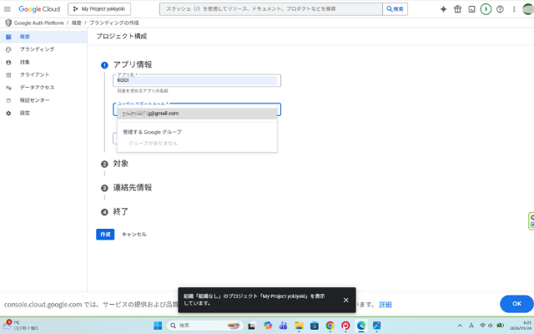Activate Cloud Shell terminal icon

[471, 9]
